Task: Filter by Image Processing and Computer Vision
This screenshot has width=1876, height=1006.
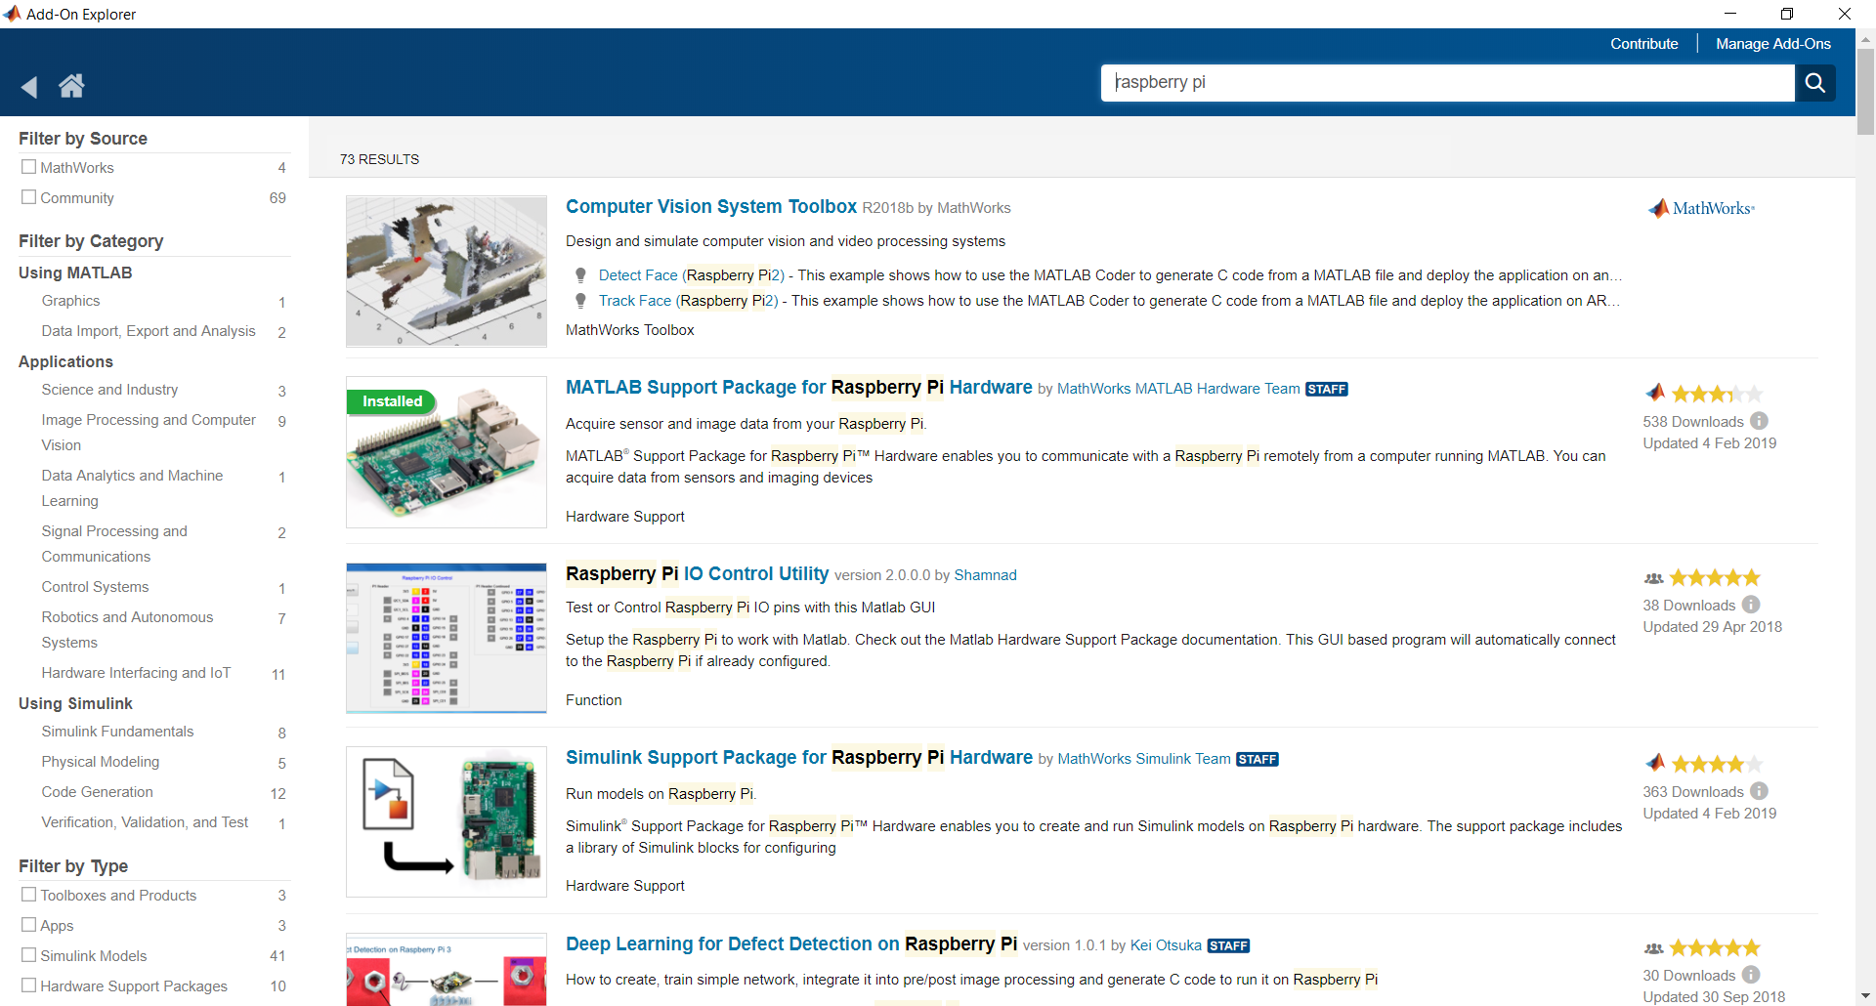Action: coord(149,432)
